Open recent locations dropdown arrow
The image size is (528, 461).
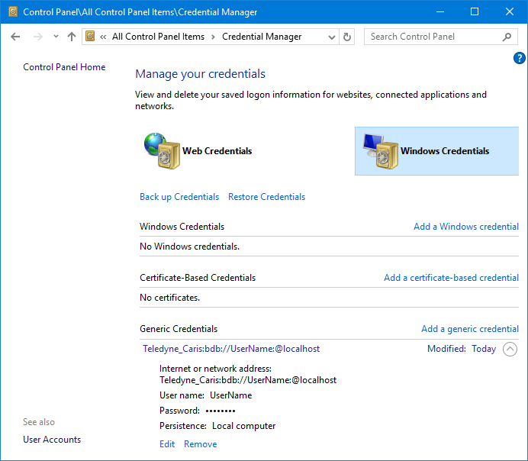[x=56, y=37]
